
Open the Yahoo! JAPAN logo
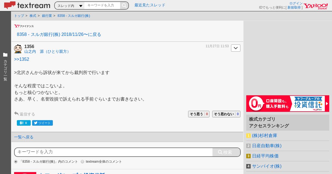tap(316, 6)
